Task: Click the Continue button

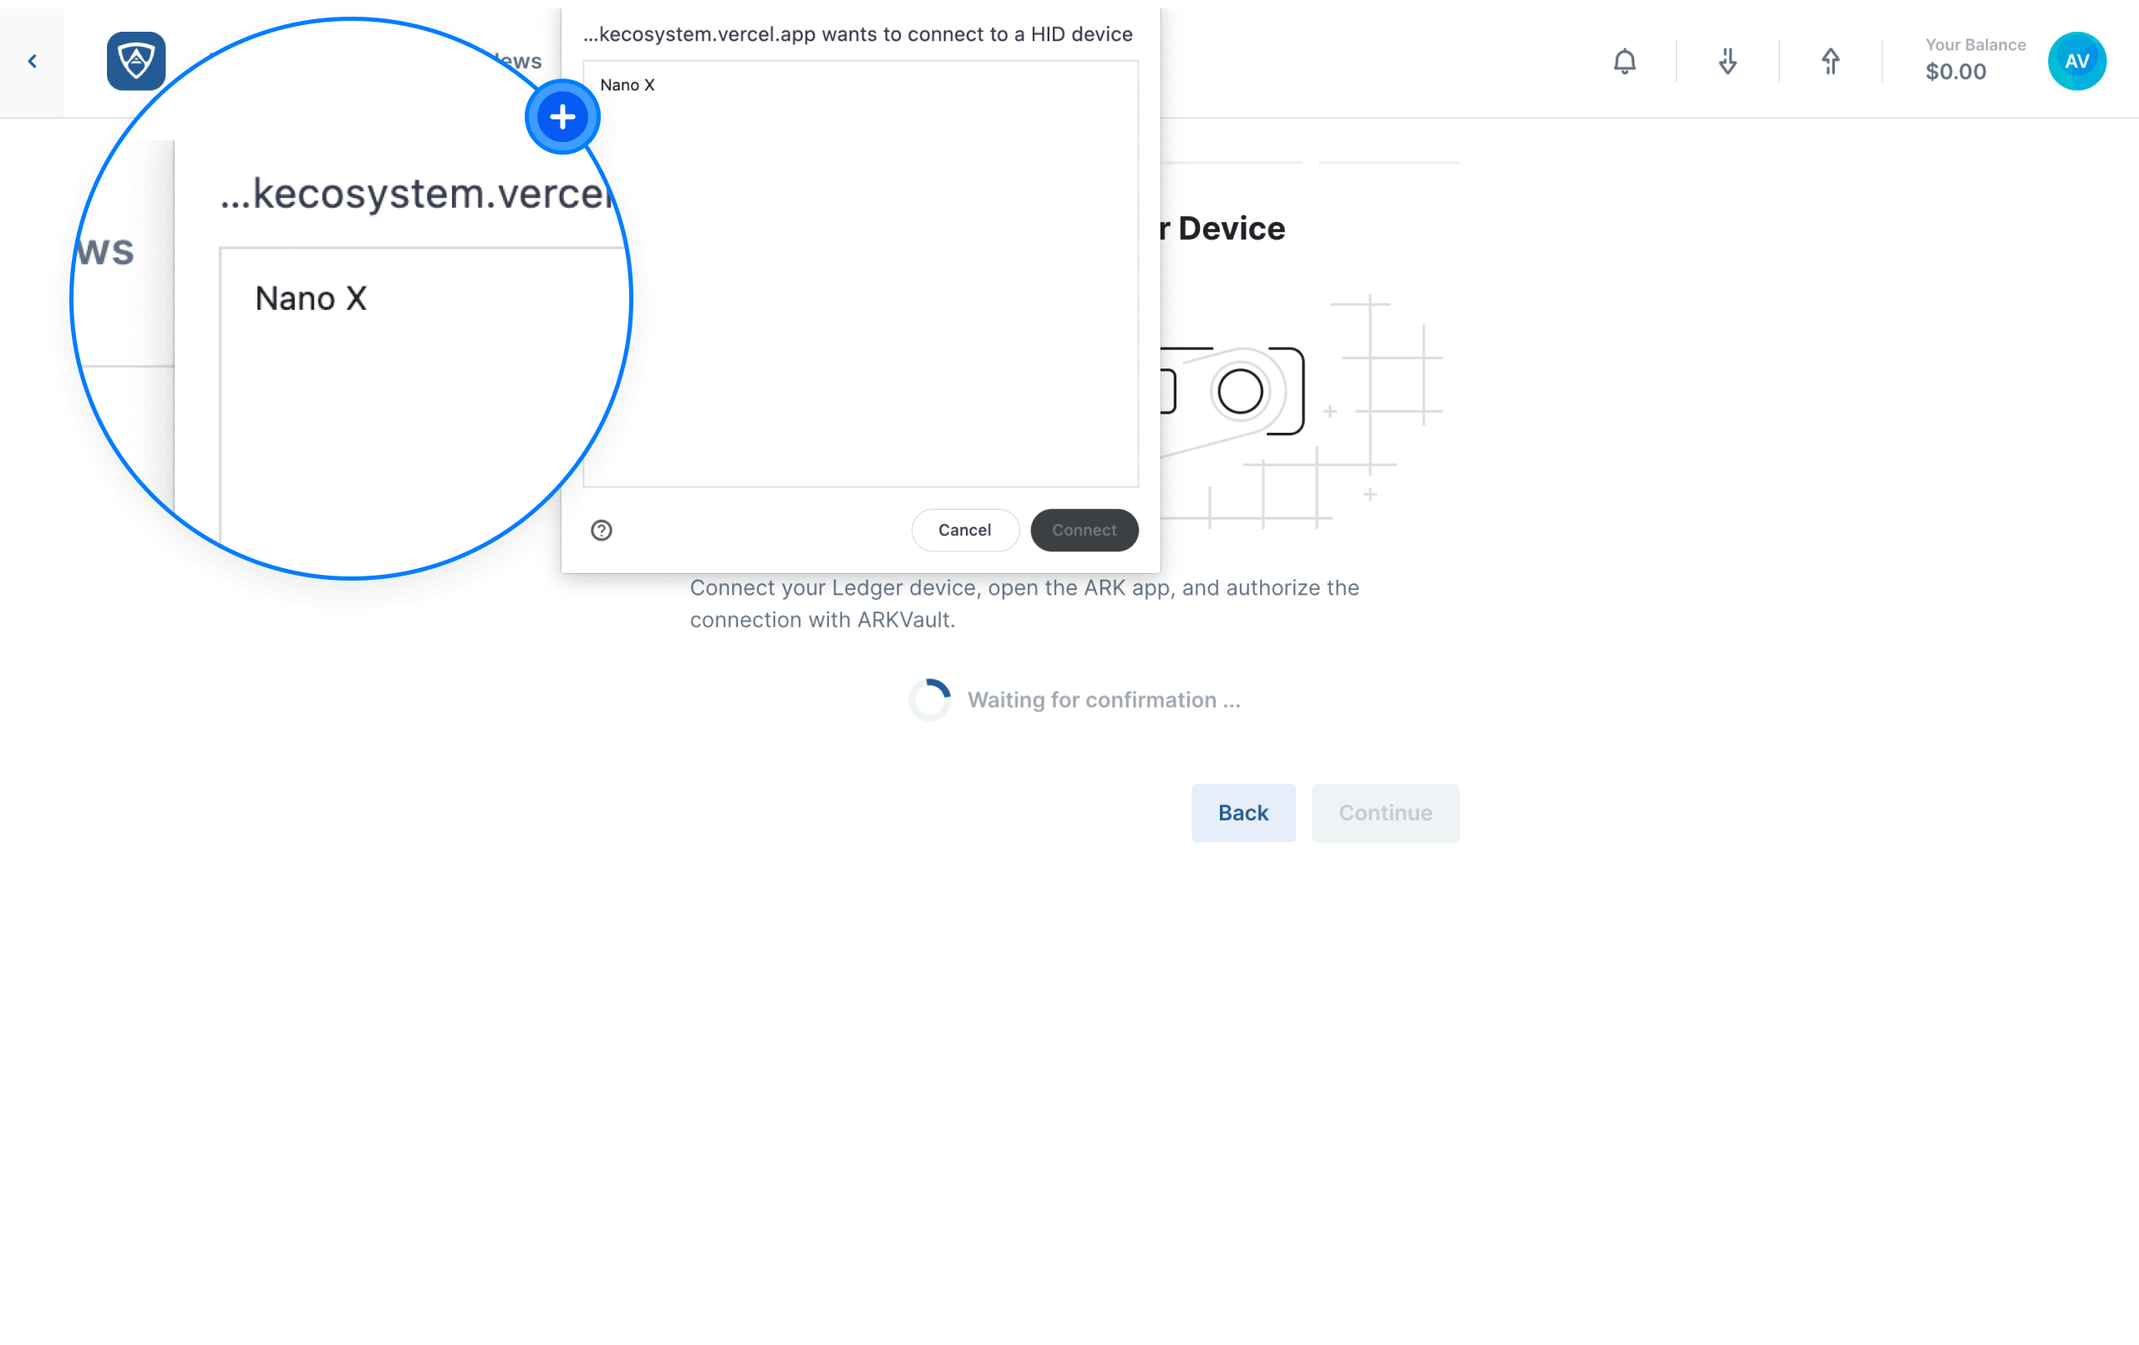Action: click(1385, 813)
